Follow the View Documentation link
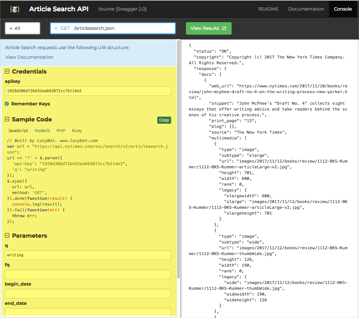Image resolution: width=359 pixels, height=318 pixels. (x=29, y=57)
